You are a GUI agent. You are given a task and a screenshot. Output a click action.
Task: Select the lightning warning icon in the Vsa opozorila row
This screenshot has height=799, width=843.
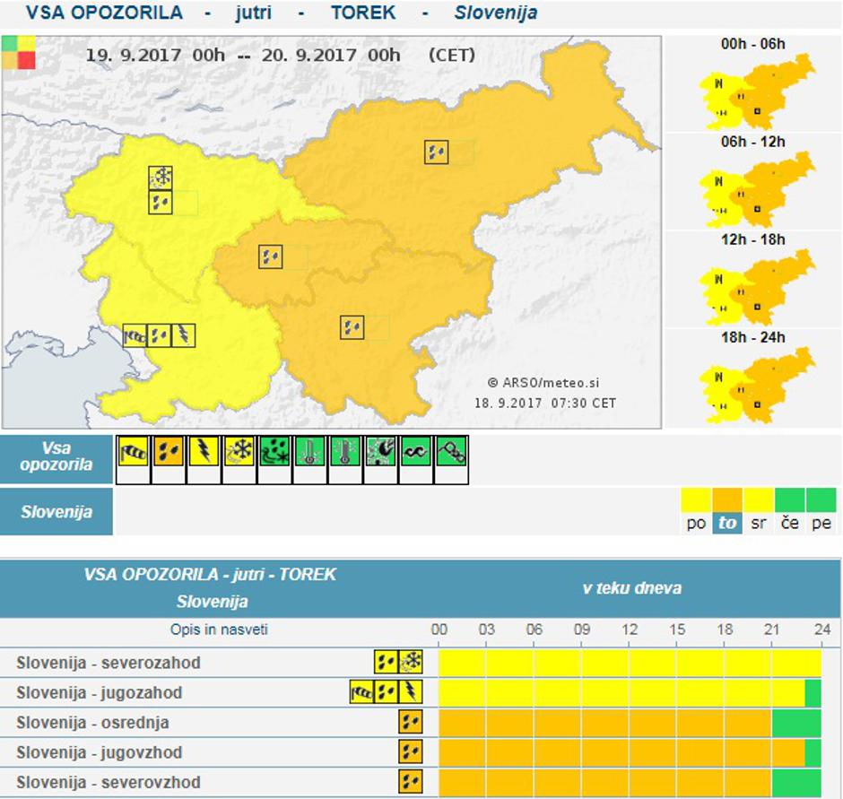pyautogui.click(x=204, y=452)
